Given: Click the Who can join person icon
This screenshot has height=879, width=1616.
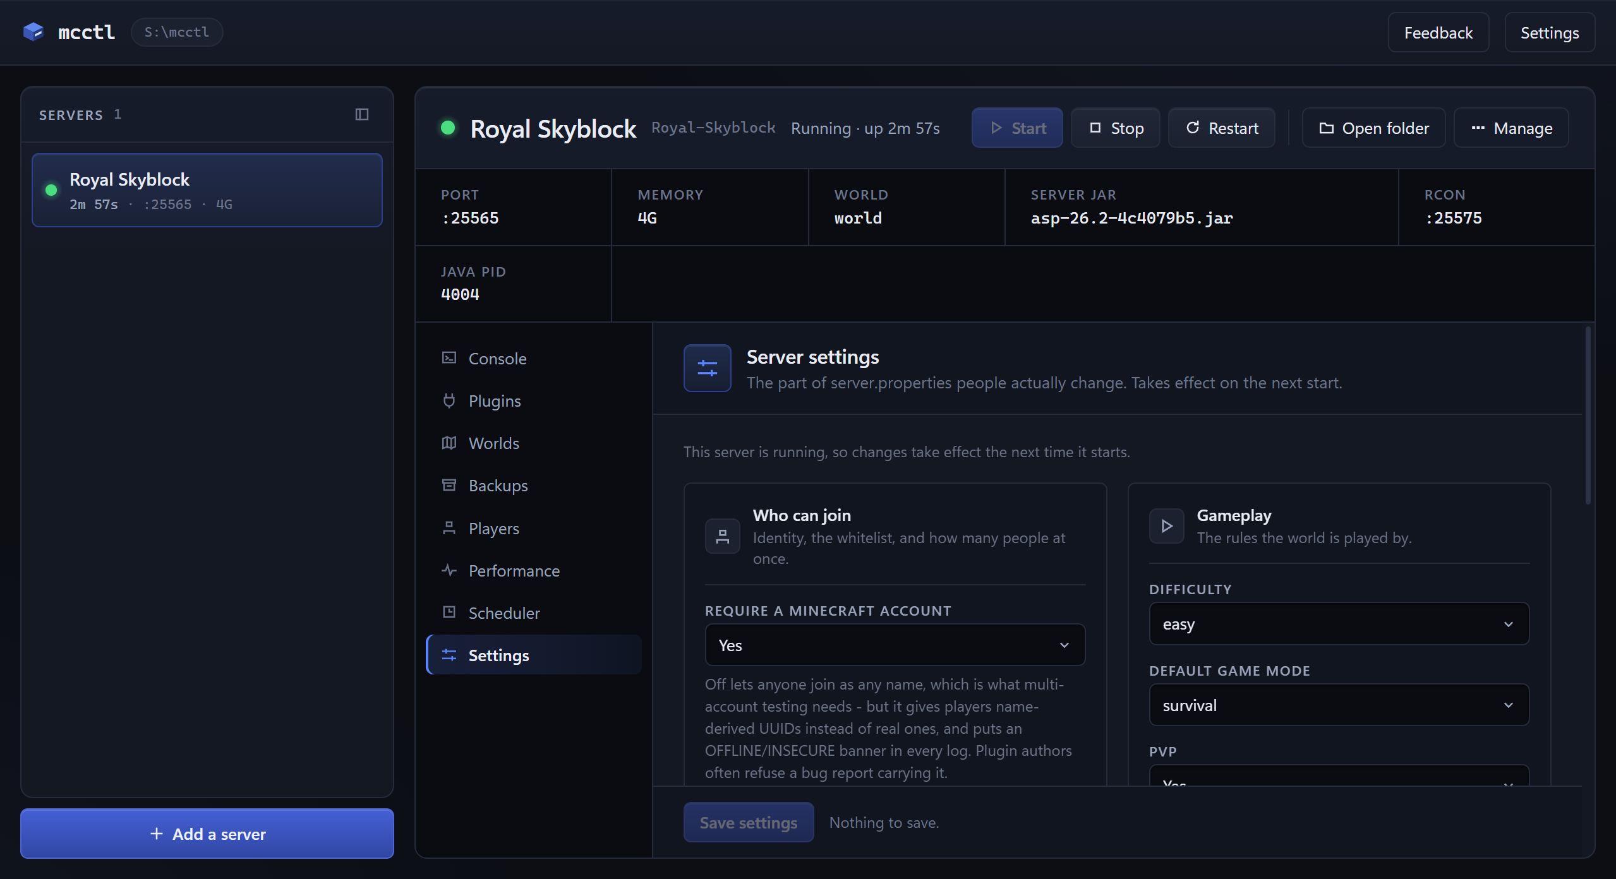Looking at the screenshot, I should click(722, 536).
